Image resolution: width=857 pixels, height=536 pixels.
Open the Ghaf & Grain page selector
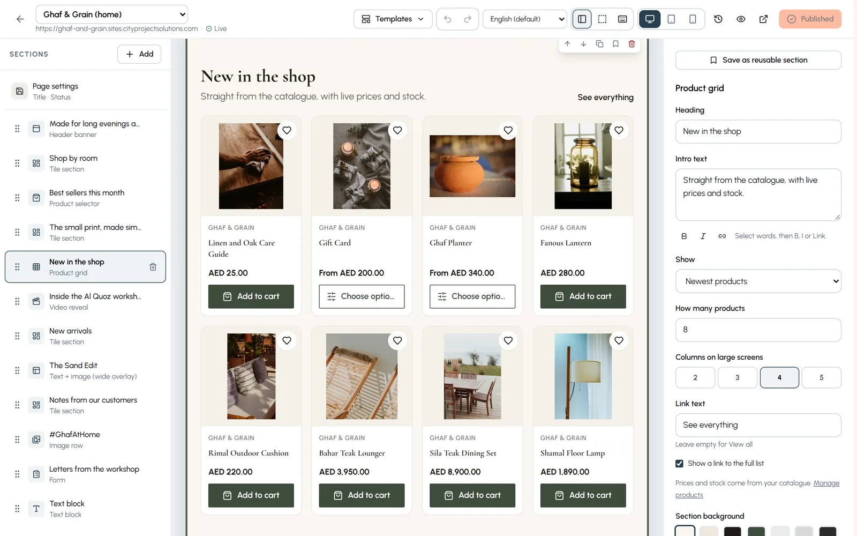(112, 14)
